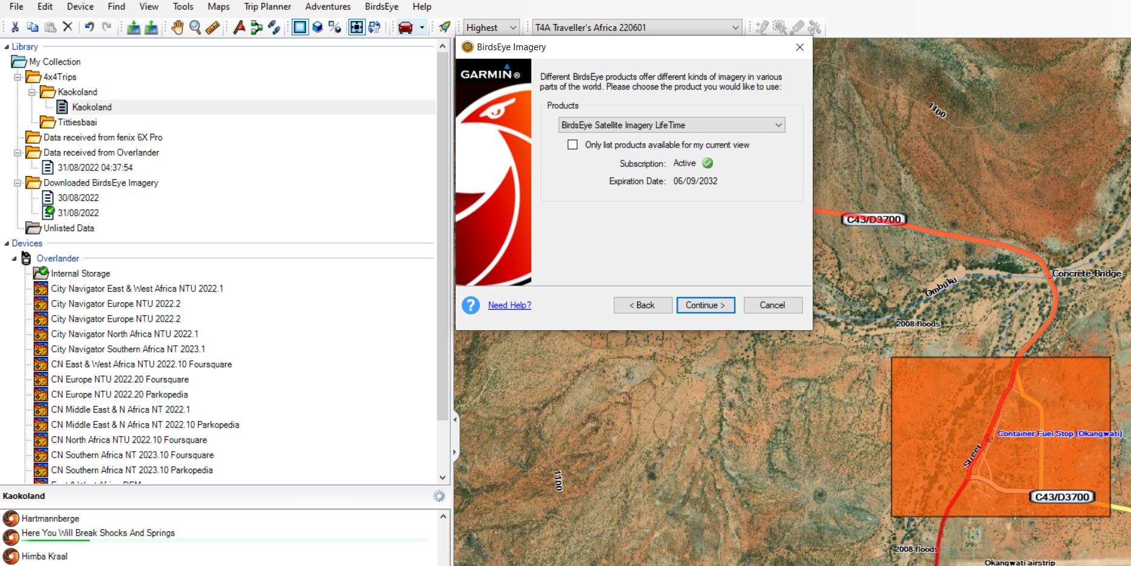
Task: Click the divide scissors tool icon
Action: [x=815, y=27]
